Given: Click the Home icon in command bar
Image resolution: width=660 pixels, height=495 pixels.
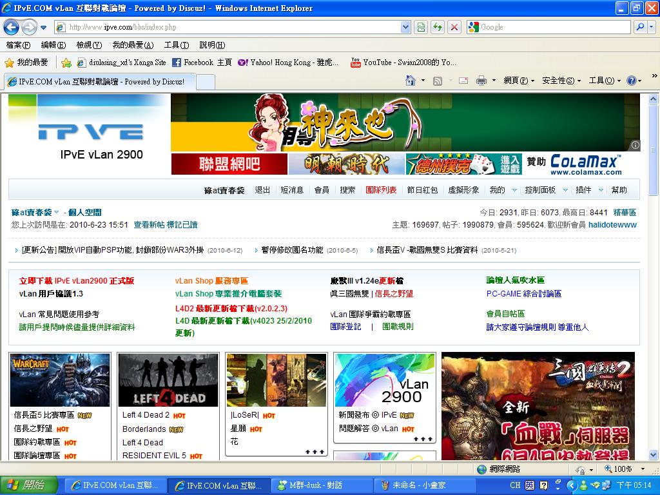Looking at the screenshot, I should pos(410,81).
